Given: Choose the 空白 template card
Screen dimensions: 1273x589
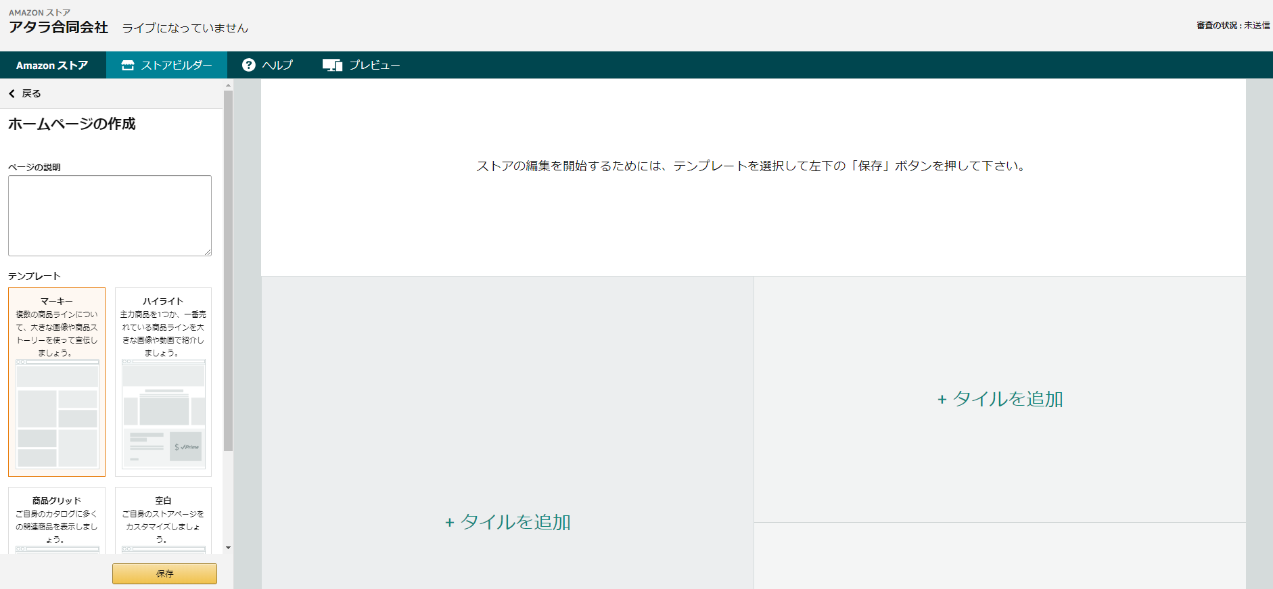Looking at the screenshot, I should tap(163, 520).
